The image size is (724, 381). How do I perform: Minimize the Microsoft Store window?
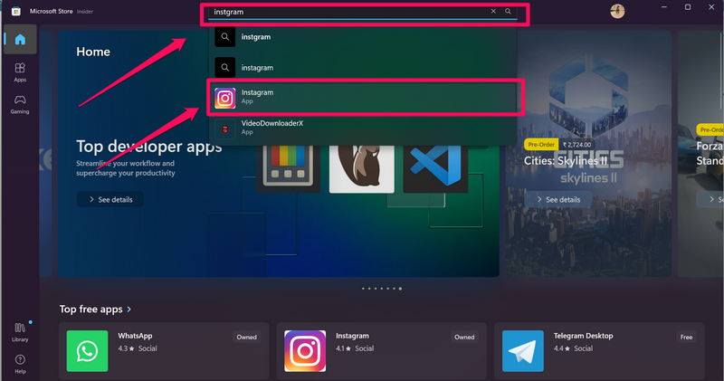coord(664,7)
